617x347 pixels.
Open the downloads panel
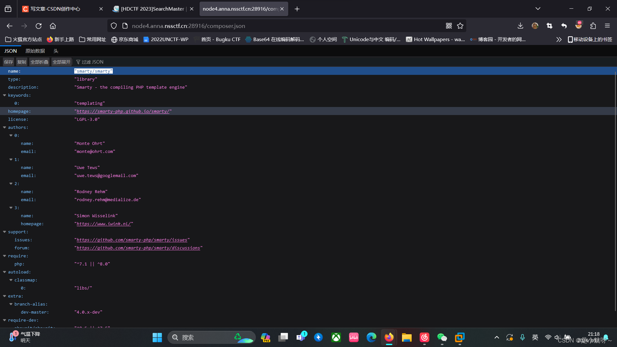[x=520, y=26]
